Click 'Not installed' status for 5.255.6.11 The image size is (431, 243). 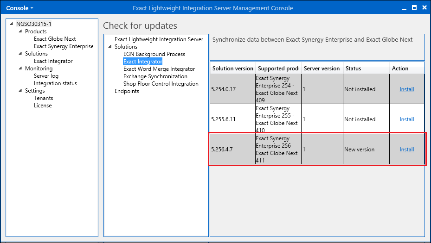(366, 119)
